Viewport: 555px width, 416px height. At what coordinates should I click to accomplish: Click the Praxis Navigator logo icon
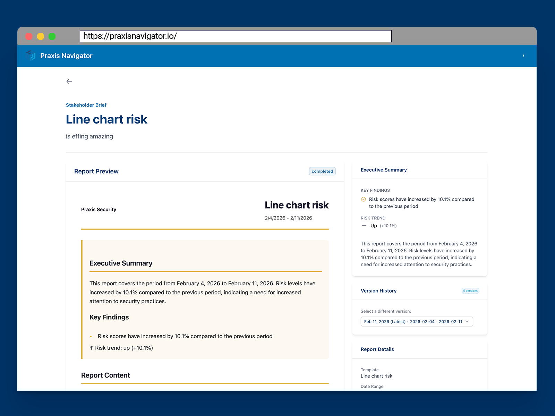click(31, 55)
